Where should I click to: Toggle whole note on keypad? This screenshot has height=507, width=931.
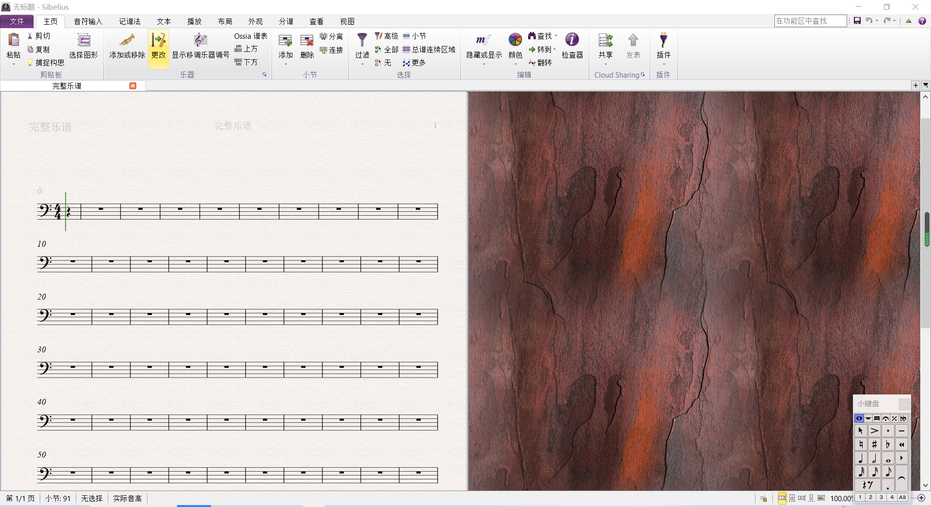click(x=888, y=458)
